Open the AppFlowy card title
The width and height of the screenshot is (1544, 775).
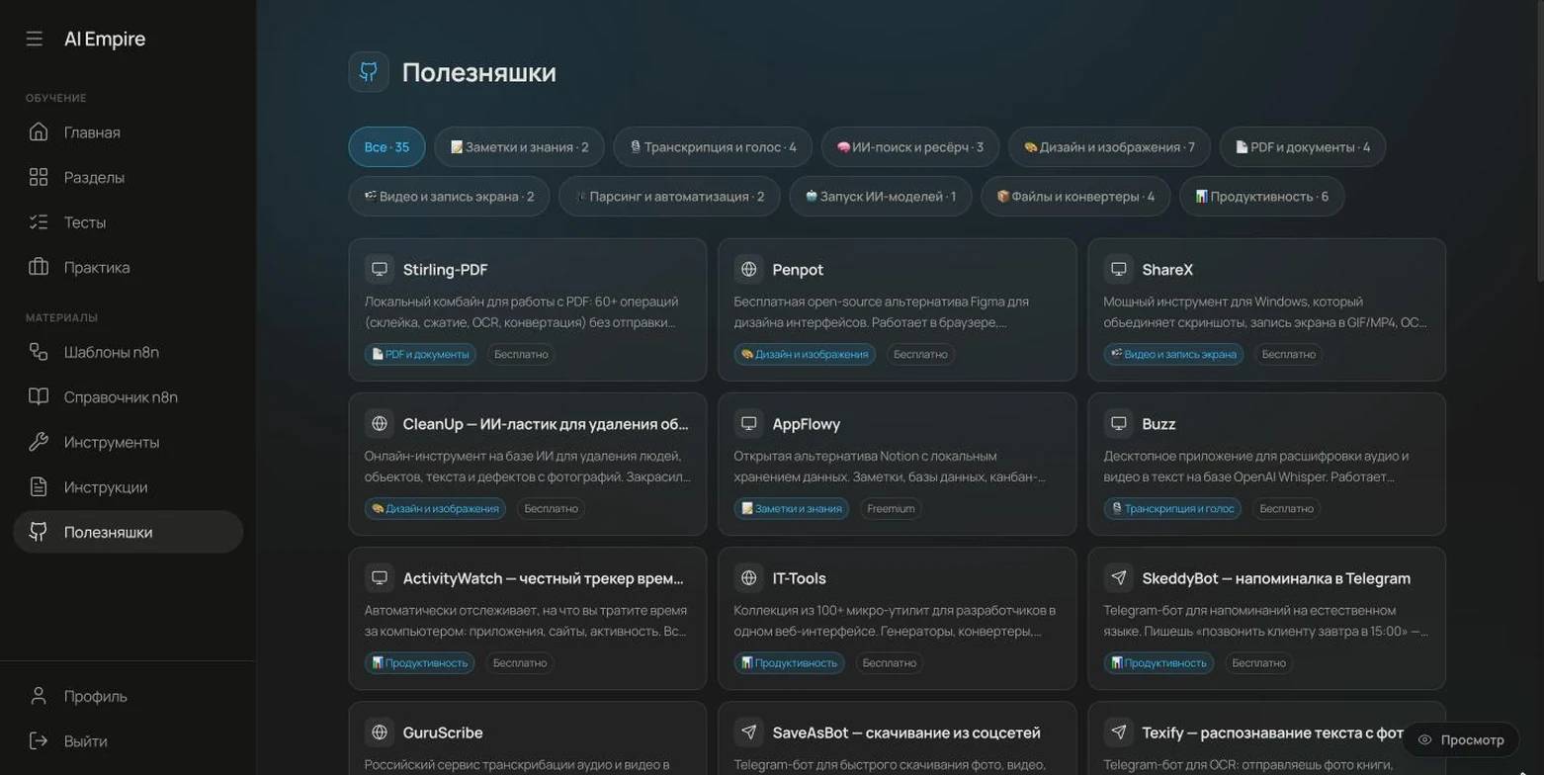pos(806,424)
